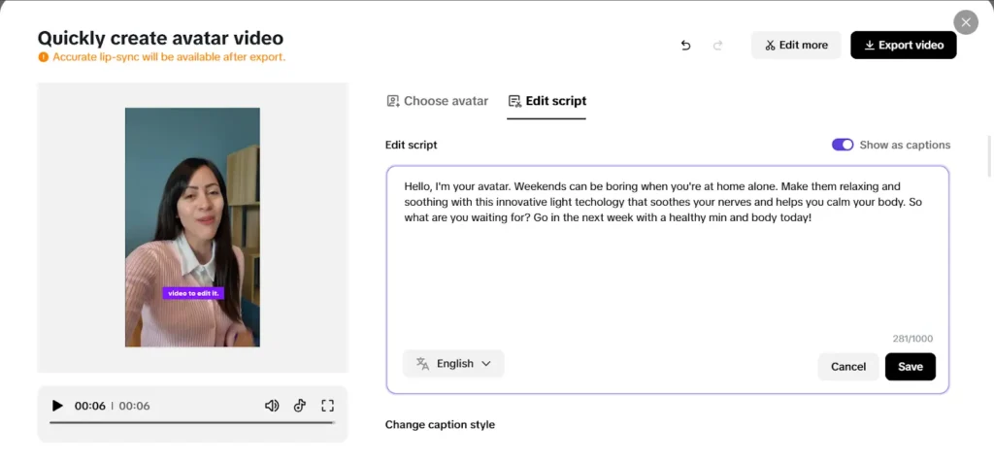Close the avatar video dialog

966,22
